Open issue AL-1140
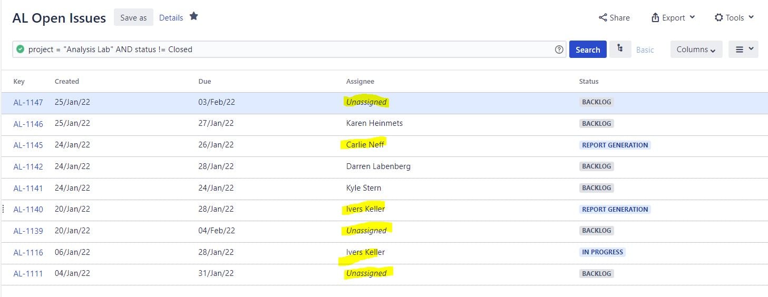This screenshot has width=768, height=297. (28, 209)
